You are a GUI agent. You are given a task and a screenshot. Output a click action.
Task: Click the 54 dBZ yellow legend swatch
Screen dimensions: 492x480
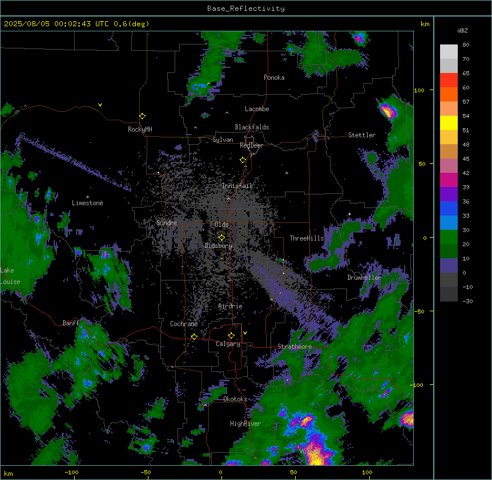pos(449,123)
